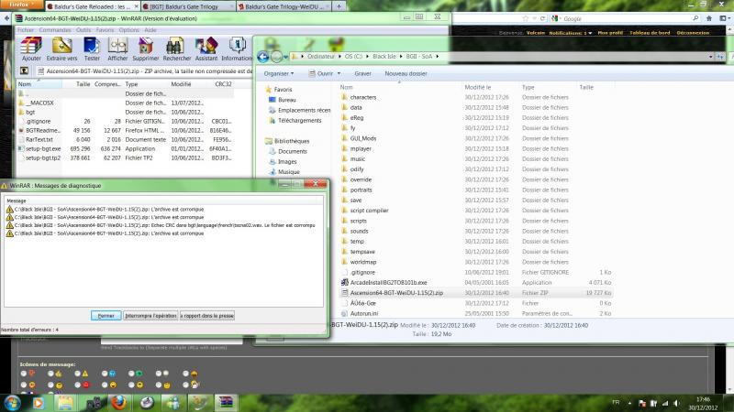Viewport: 734px width, 412px height.
Task: Open address bar history dropdown in Explorer
Action: coord(710,57)
